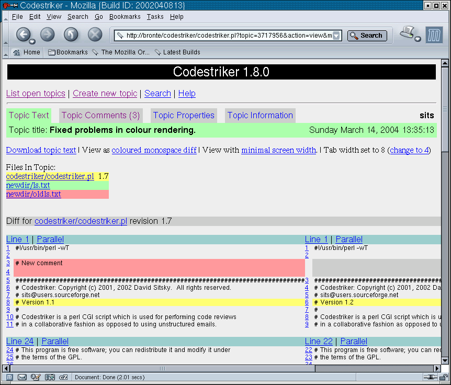Open newdir/oldls.txt in red file list

pyautogui.click(x=33, y=194)
